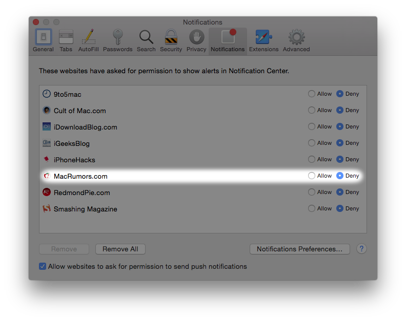406x321 pixels.
Task: Click the iGeeksBlog site icon
Action: [47, 143]
